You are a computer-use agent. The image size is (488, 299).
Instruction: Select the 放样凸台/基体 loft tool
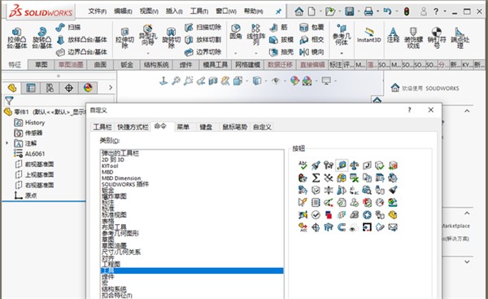tap(82, 40)
